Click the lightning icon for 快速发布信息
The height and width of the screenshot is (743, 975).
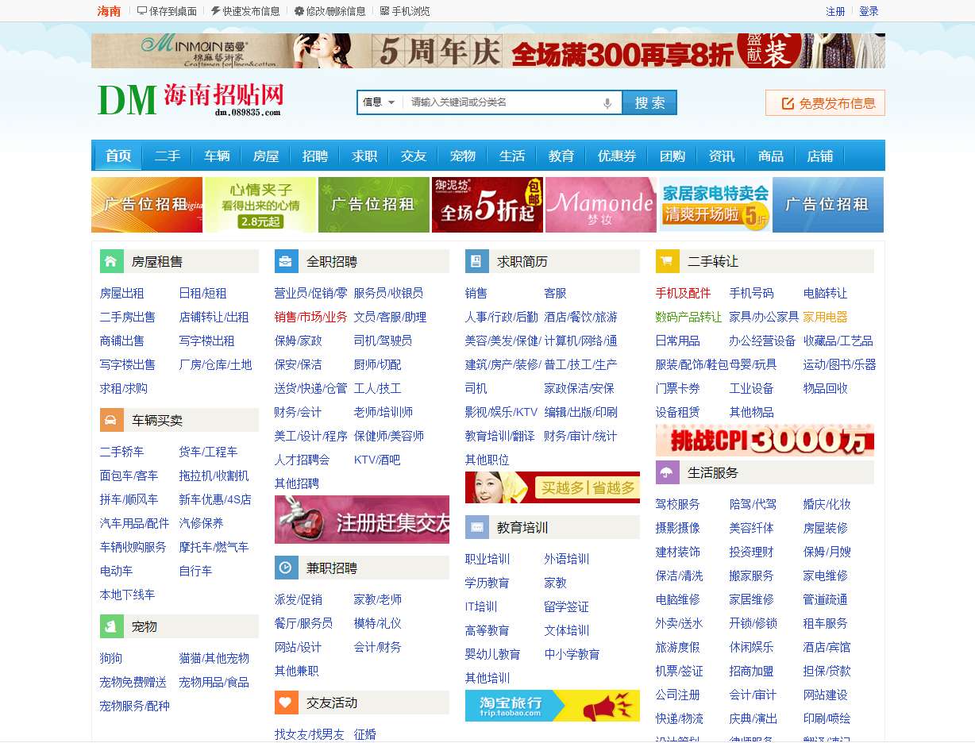click(x=215, y=11)
